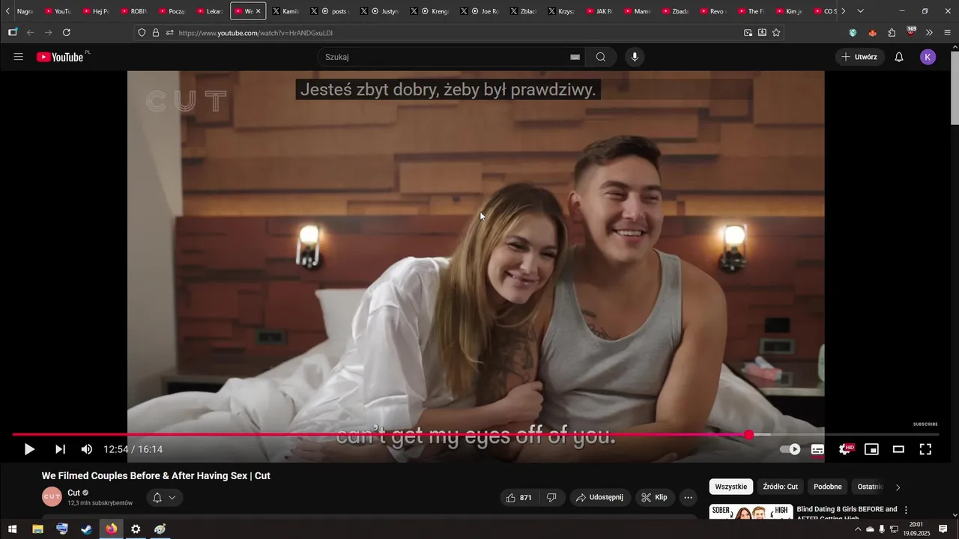The image size is (959, 539).
Task: Mute the video volume
Action: click(87, 449)
